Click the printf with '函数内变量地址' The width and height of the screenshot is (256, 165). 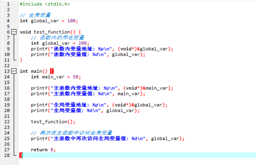pos(102,49)
